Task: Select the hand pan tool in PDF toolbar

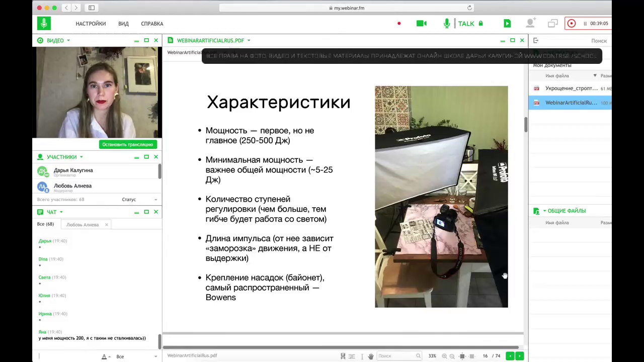Action: (x=371, y=356)
